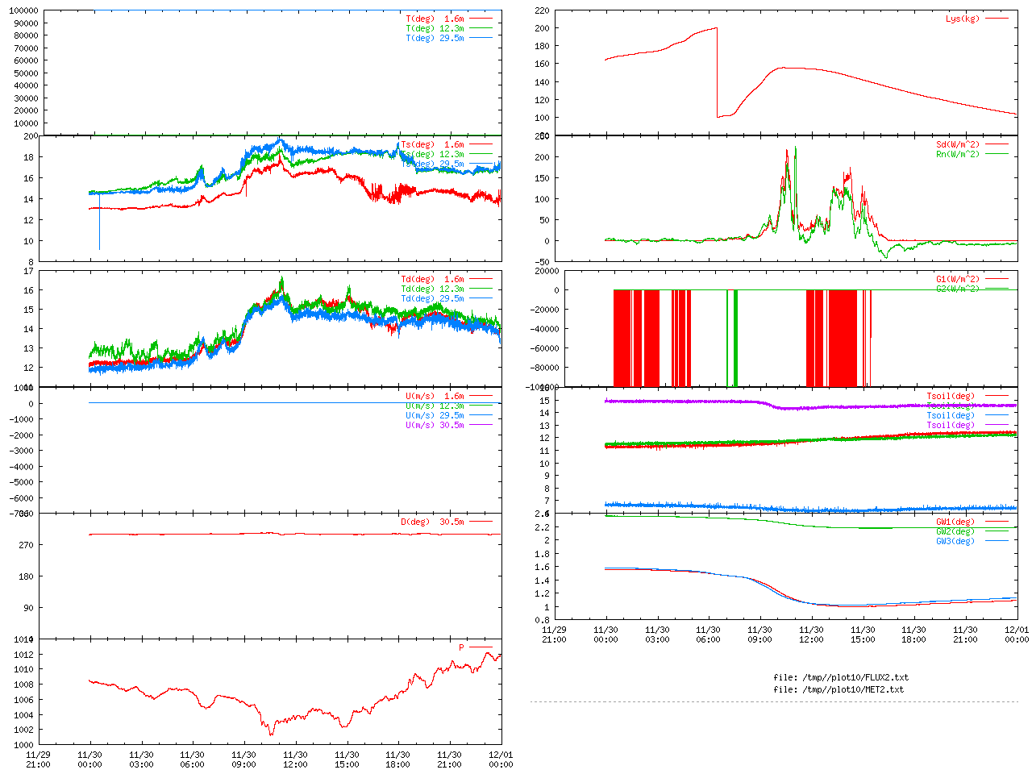1032x774 pixels.
Task: Click the red line sample beside Lys(kg)
Action: (997, 19)
